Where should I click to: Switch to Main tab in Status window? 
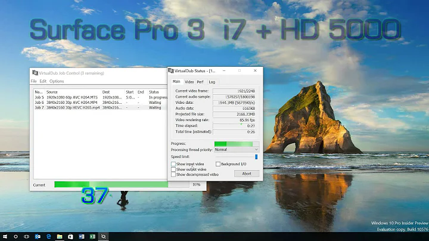point(176,82)
